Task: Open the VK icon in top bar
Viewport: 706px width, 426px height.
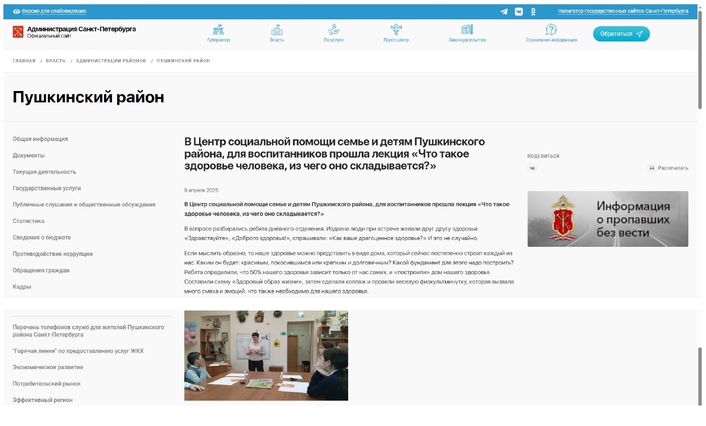Action: click(x=519, y=11)
